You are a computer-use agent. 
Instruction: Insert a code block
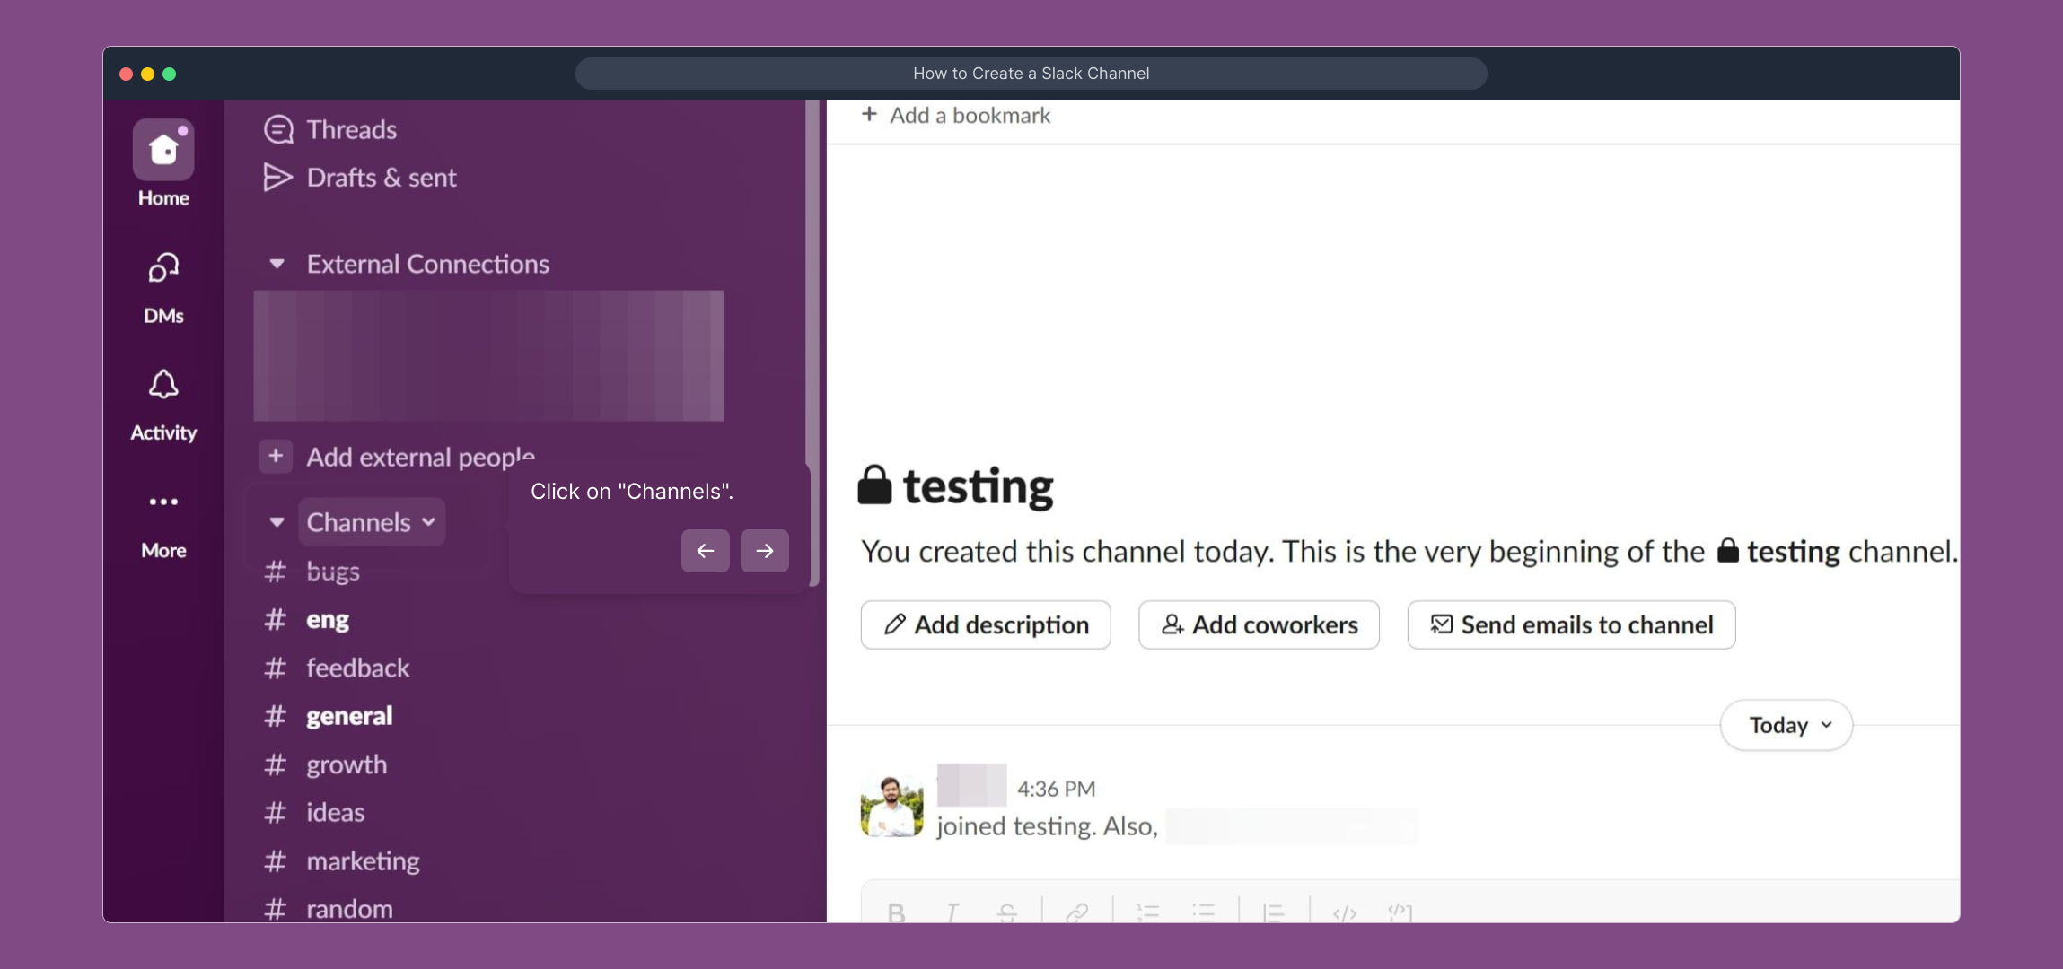pyautogui.click(x=1398, y=911)
